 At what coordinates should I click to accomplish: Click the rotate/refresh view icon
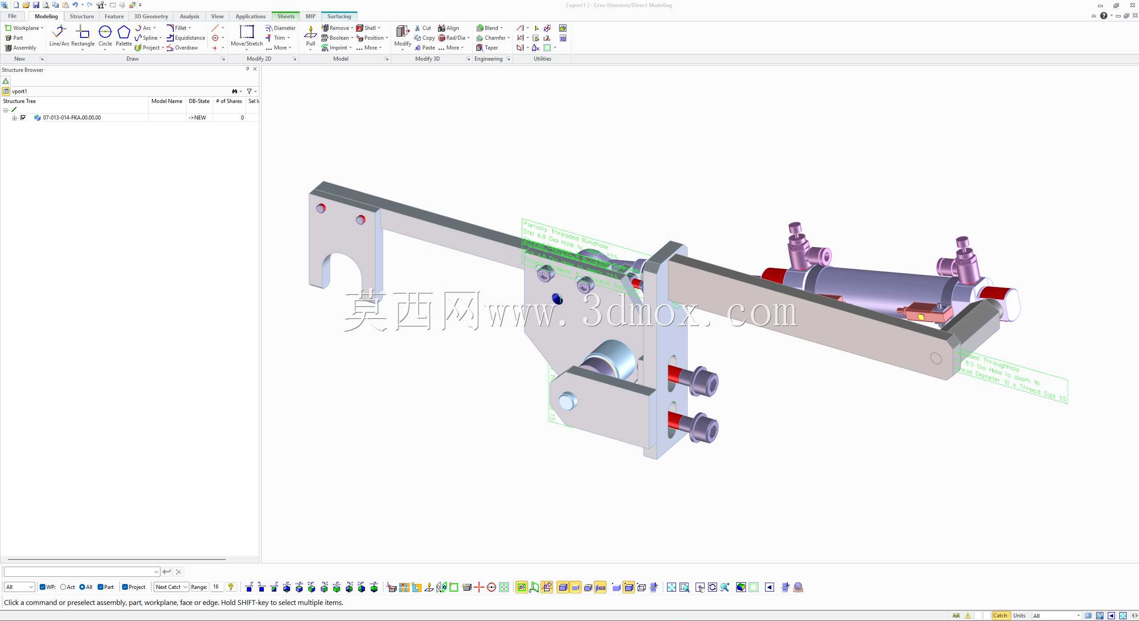tap(712, 587)
